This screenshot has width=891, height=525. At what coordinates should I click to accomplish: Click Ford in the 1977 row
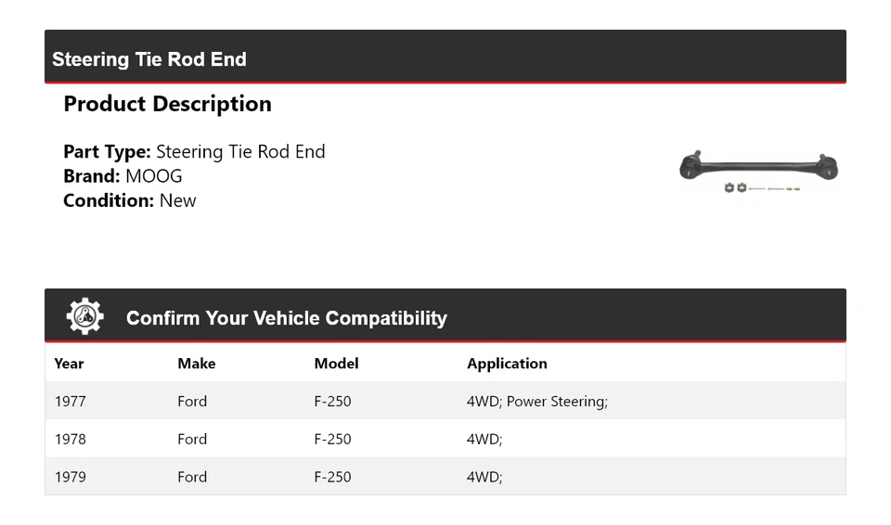(192, 402)
